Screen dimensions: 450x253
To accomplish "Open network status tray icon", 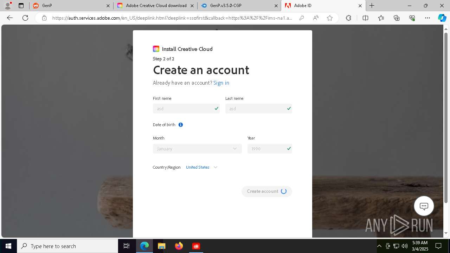I will coord(396,246).
